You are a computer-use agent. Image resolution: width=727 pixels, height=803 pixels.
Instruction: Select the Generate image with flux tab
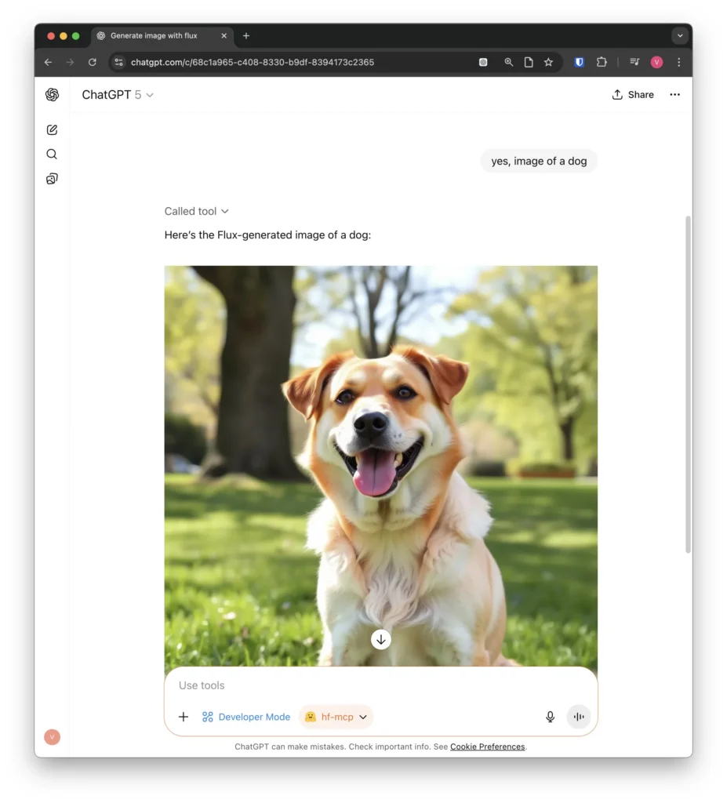pos(154,36)
